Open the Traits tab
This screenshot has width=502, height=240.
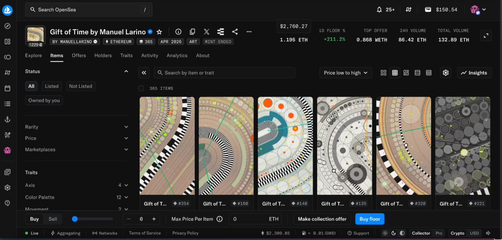pos(126,55)
